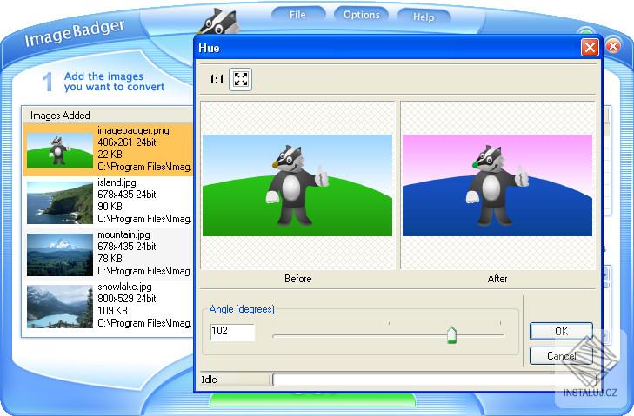Open the Help menu
The image size is (634, 416).
[424, 17]
